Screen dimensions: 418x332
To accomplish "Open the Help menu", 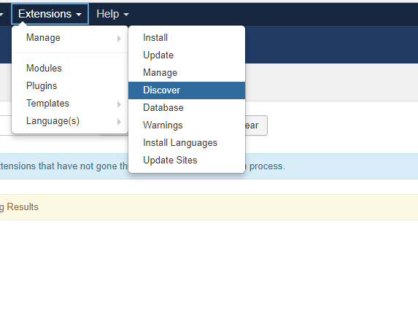I will pos(112,14).
